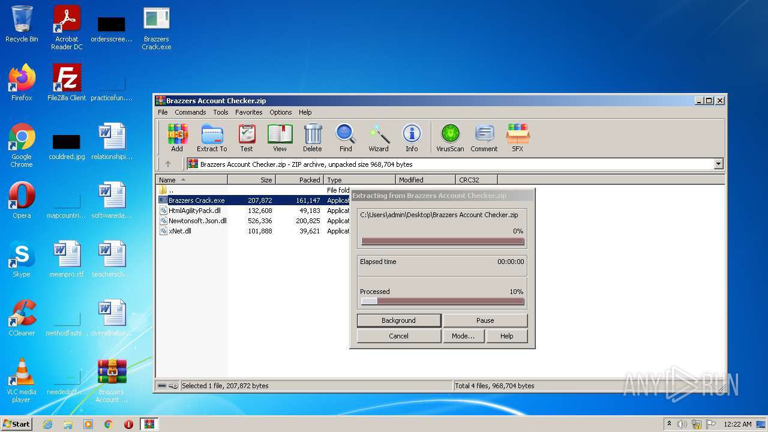Click the SFX toolbar icon
The height and width of the screenshot is (432, 768).
(x=517, y=138)
